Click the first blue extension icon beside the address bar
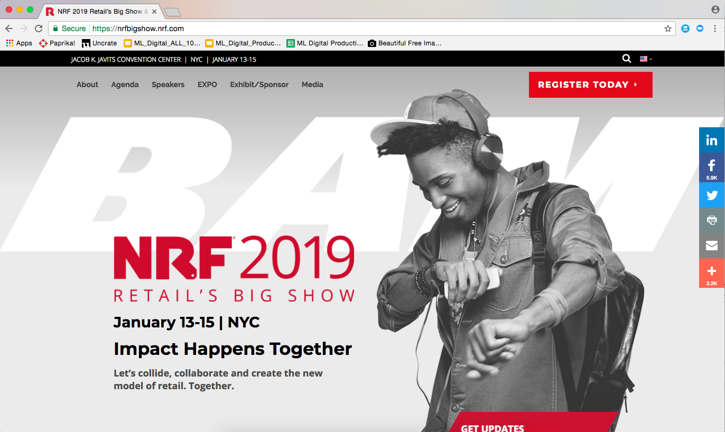The height and width of the screenshot is (432, 725). tap(685, 29)
